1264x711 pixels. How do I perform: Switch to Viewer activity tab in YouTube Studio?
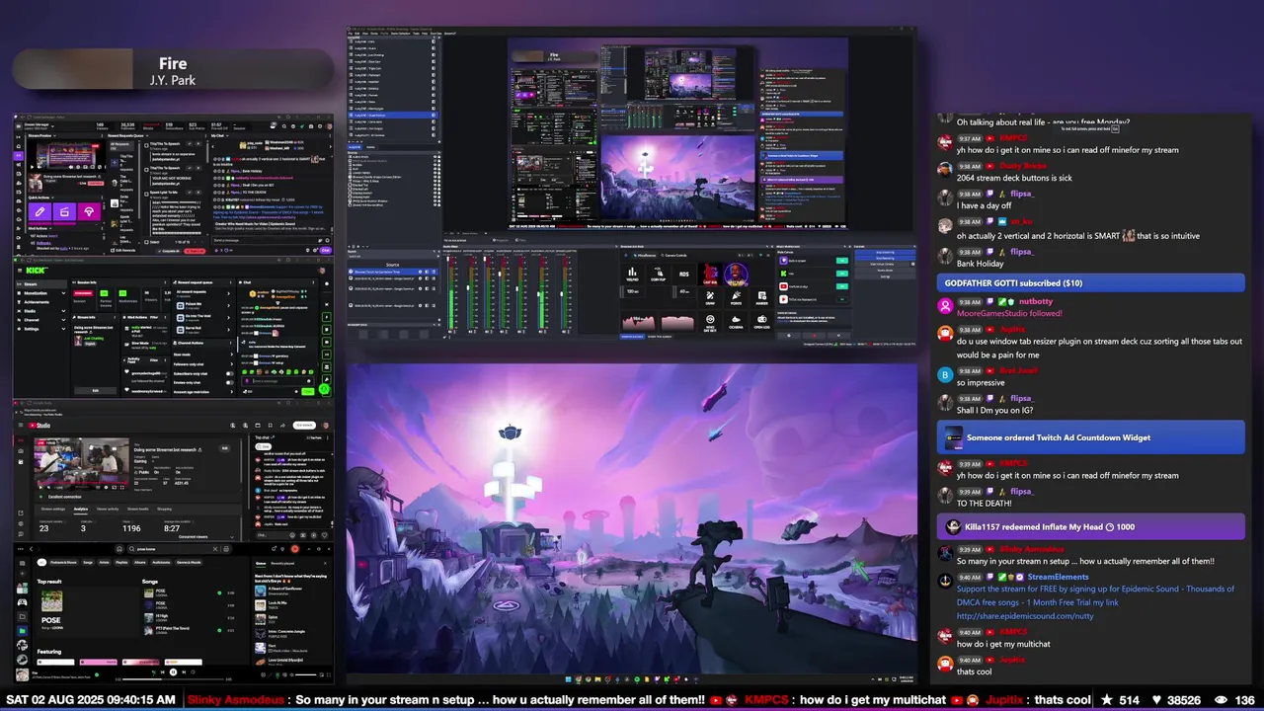coord(108,509)
